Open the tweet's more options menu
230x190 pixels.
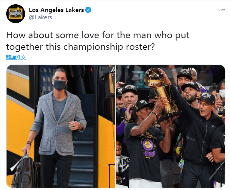click(x=222, y=10)
